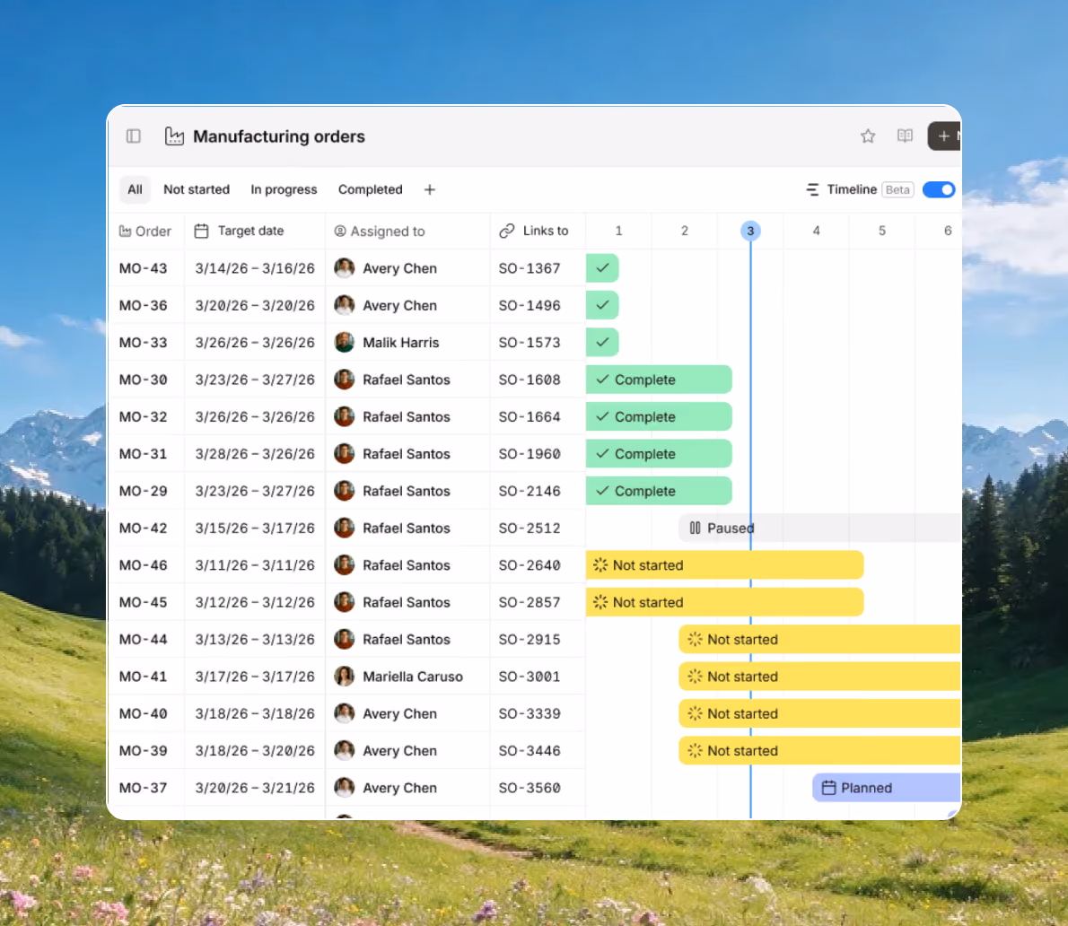Click target date 3/14/26 – 3/16/26
The image size is (1068, 926).
(255, 268)
